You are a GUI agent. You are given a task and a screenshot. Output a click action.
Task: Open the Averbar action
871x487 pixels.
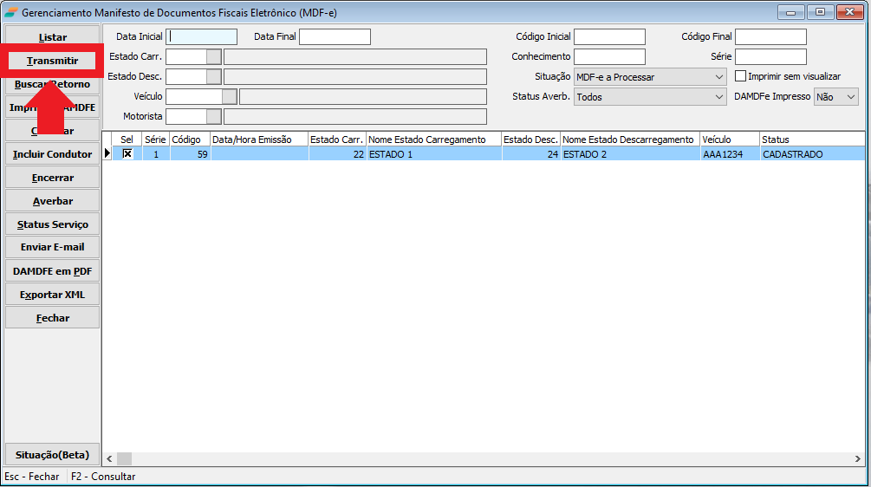coord(52,201)
